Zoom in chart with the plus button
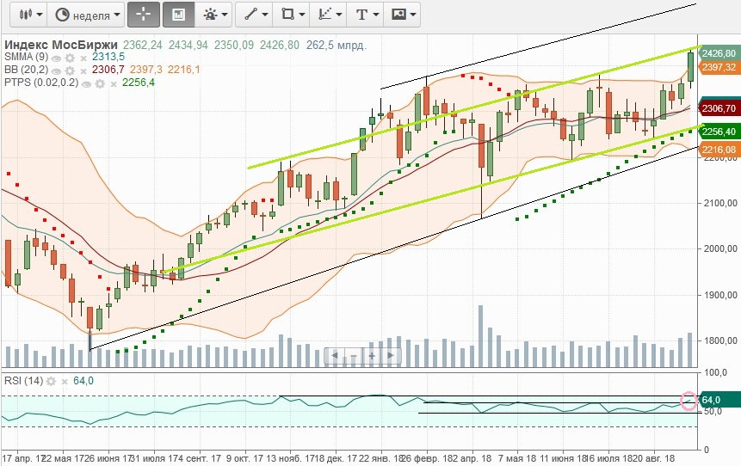This screenshot has width=741, height=466. pos(372,356)
